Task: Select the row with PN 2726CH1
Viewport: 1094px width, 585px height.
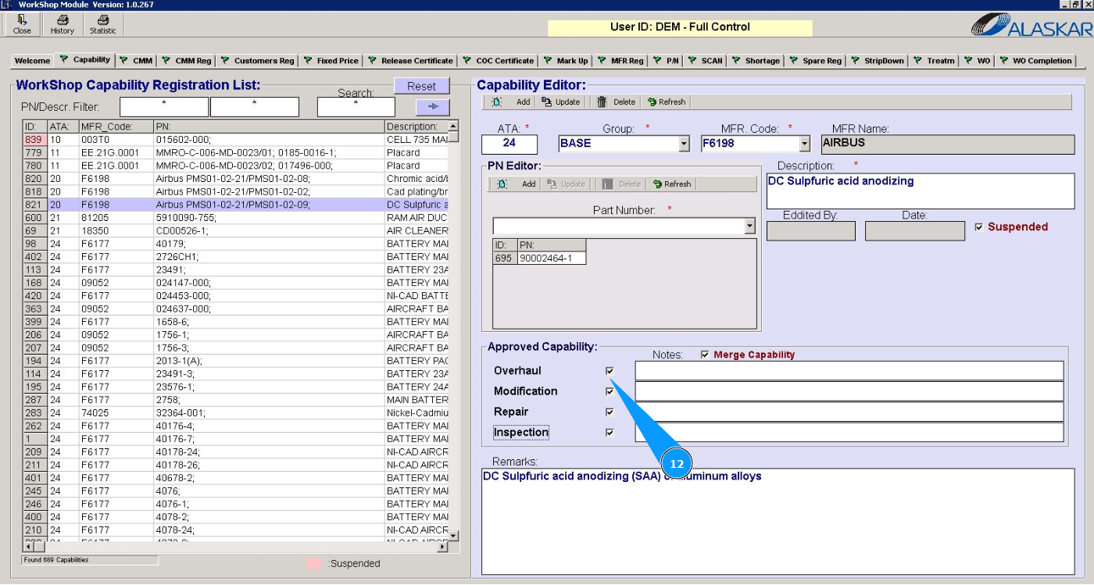Action: coord(236,257)
